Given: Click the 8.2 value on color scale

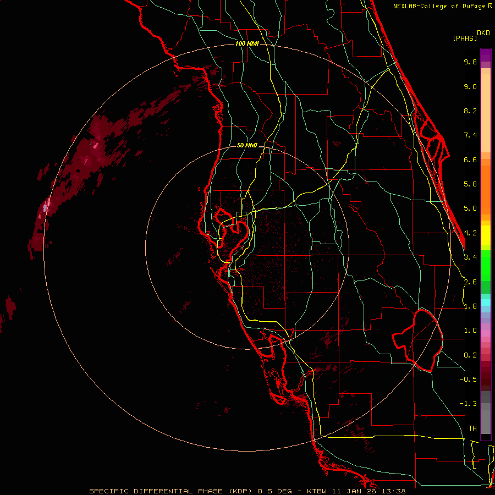Looking at the screenshot, I should 470,111.
